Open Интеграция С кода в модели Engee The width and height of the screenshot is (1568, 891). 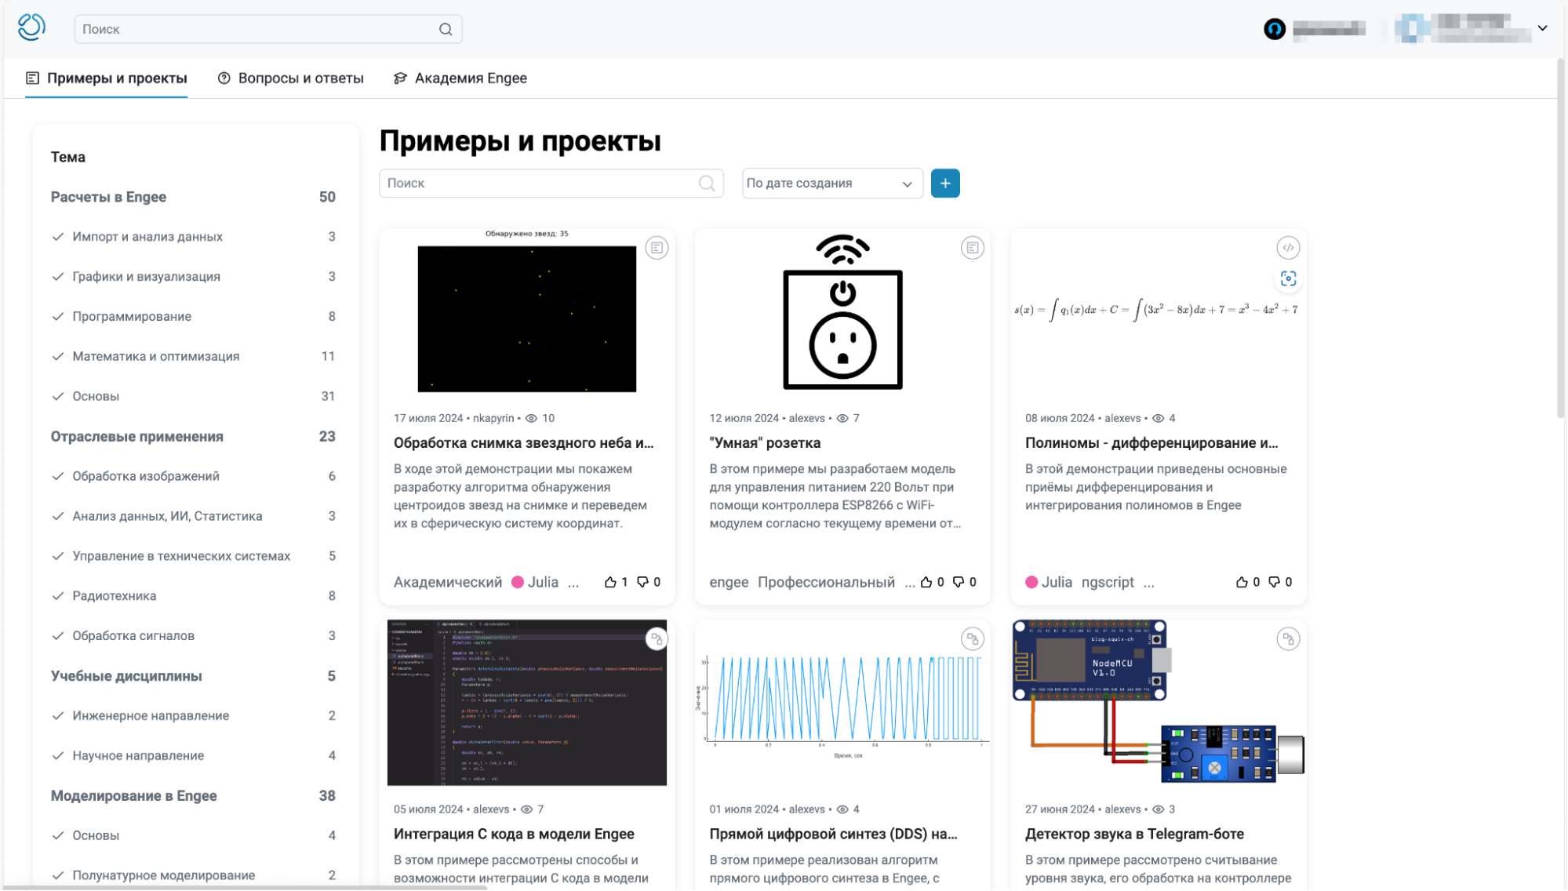(x=514, y=835)
